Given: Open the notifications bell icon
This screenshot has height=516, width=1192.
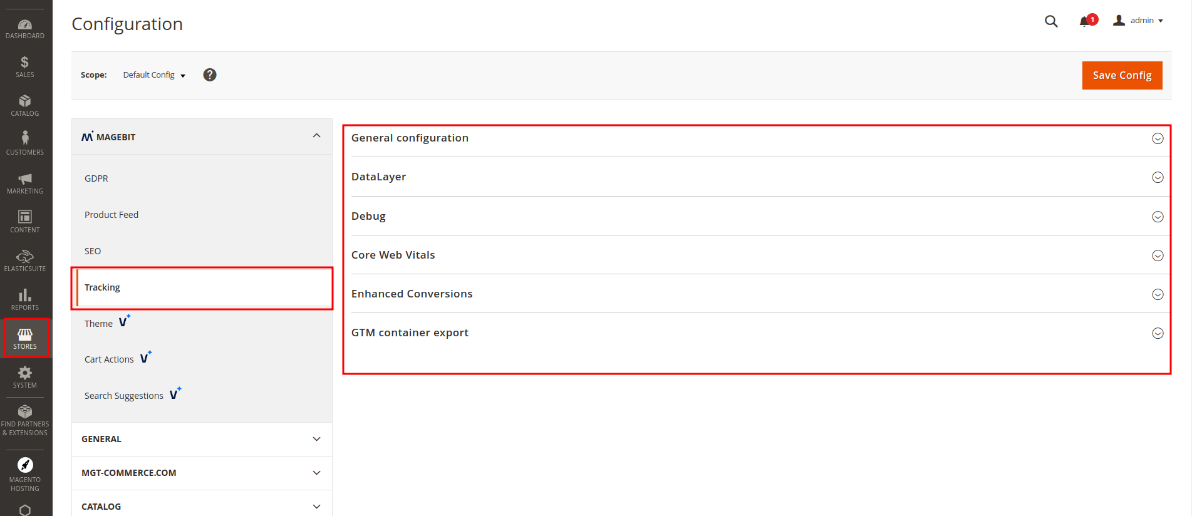Looking at the screenshot, I should (x=1084, y=22).
